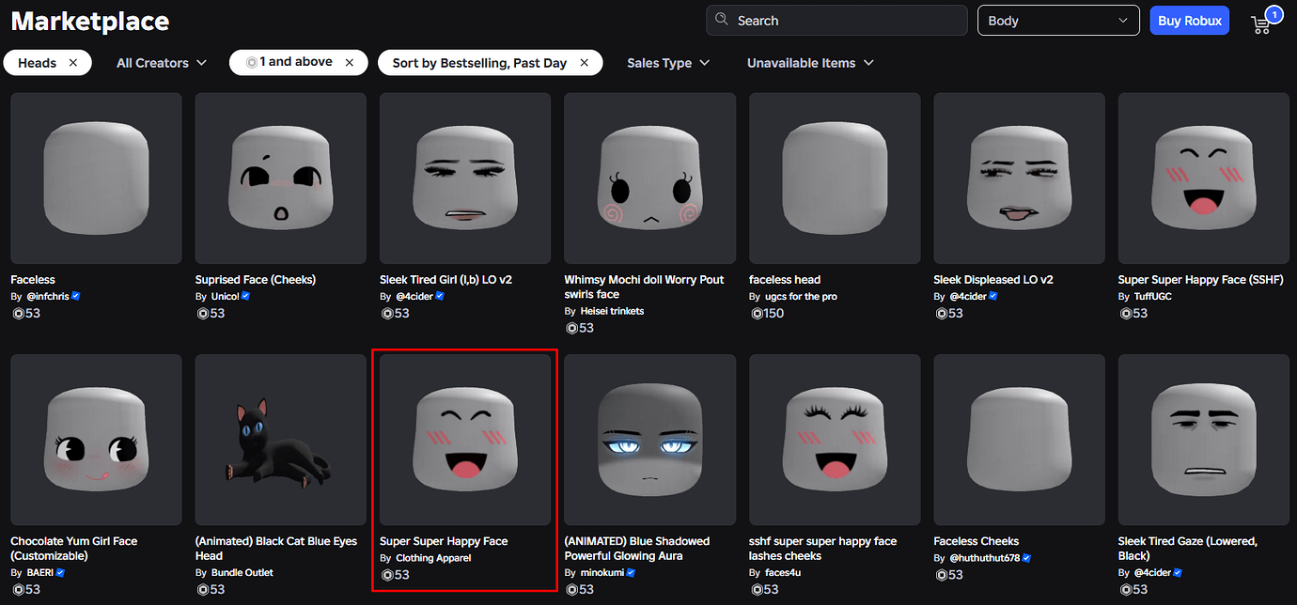Viewport: 1297px width, 605px height.
Task: Visit creator @huthuthut678 link
Action: pos(984,558)
